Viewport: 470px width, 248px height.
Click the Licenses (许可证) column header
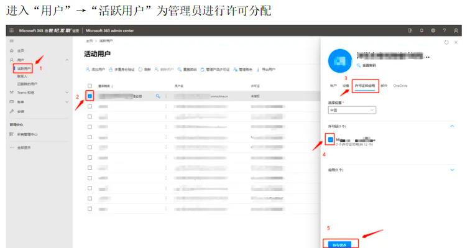pos(255,86)
